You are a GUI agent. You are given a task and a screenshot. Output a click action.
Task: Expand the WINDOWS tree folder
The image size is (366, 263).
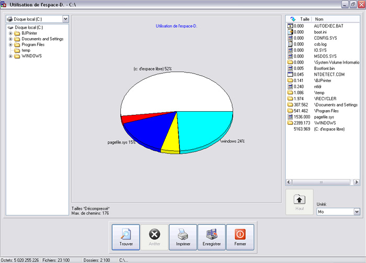coord(11,56)
